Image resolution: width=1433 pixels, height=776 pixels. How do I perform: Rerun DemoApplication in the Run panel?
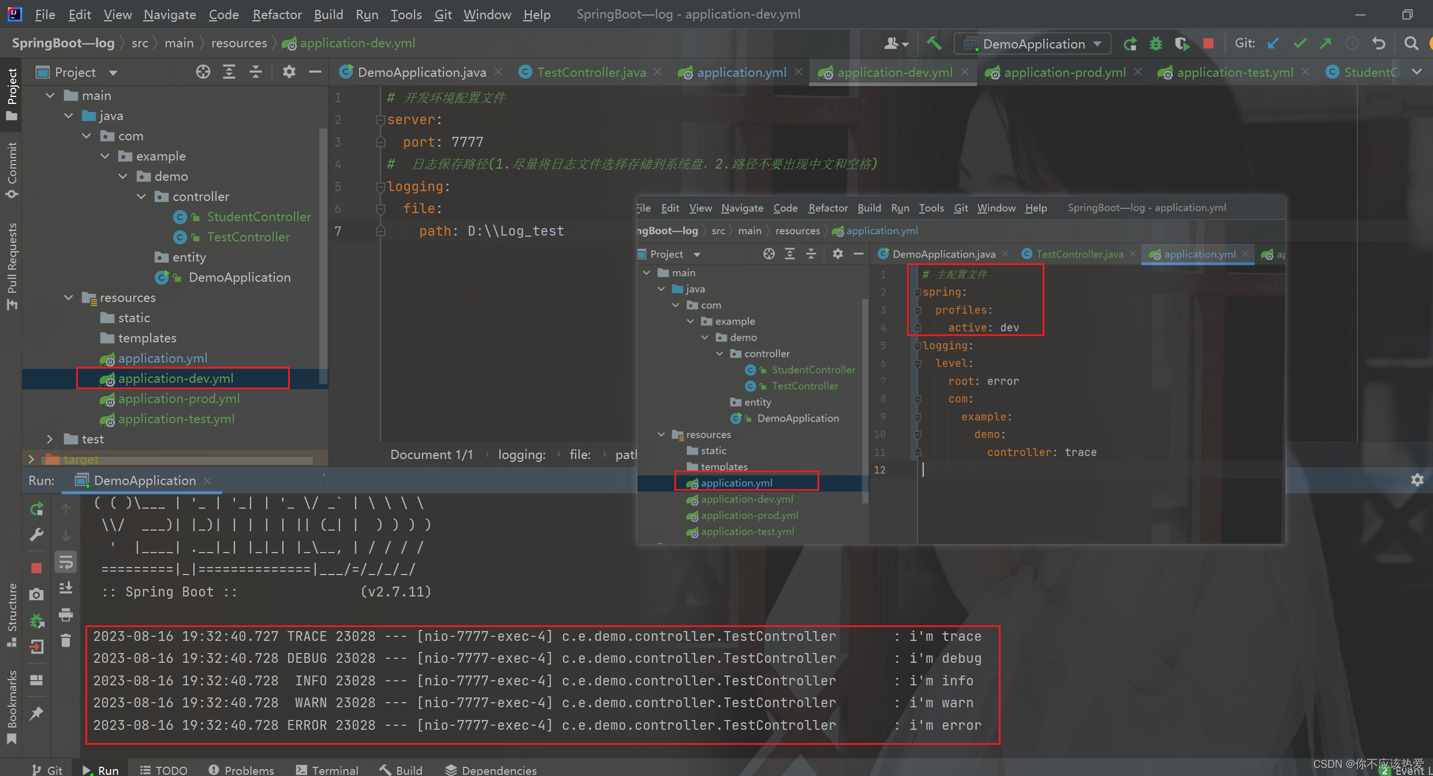point(36,509)
